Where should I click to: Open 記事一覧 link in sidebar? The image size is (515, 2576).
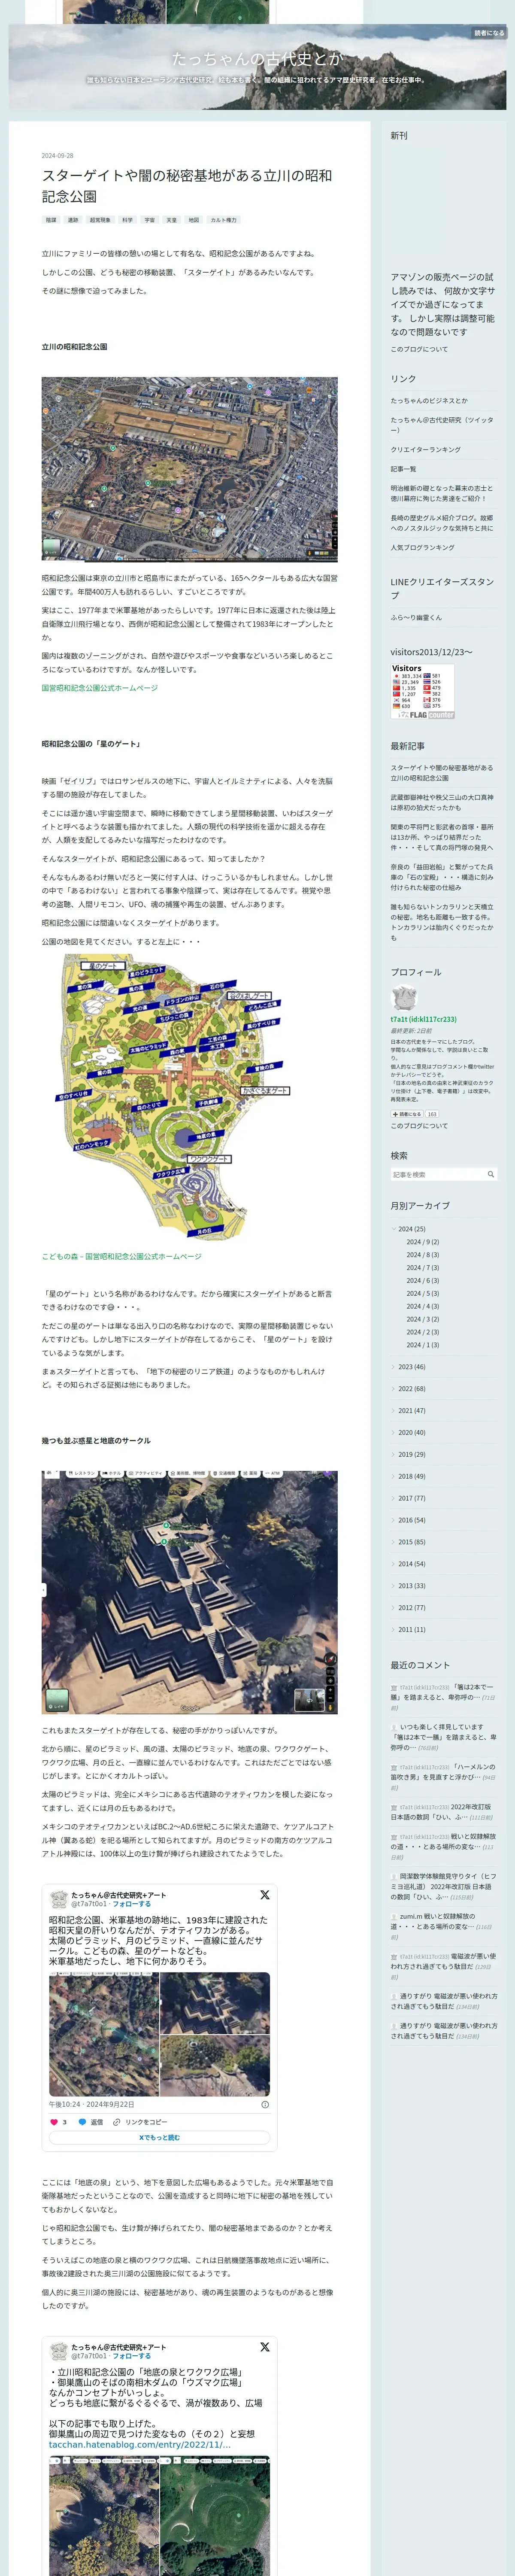pyautogui.click(x=403, y=469)
